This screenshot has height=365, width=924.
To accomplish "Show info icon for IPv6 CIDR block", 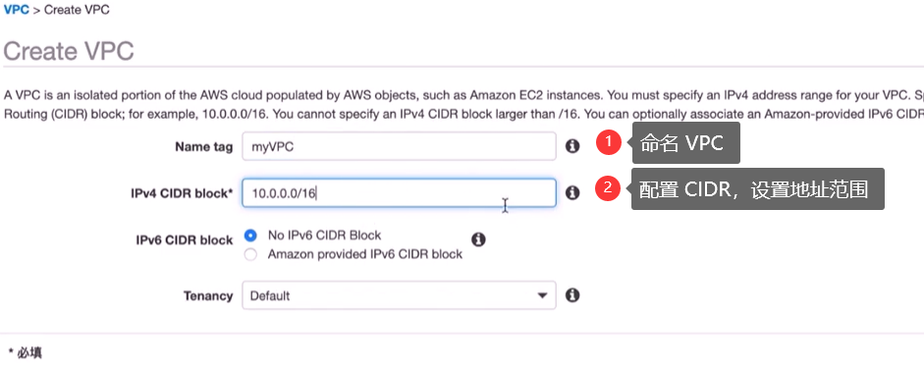I will tap(478, 239).
